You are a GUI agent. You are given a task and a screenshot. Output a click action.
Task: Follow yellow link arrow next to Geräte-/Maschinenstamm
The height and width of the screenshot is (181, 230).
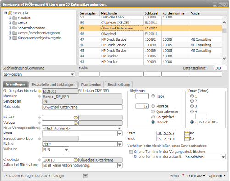click(39, 91)
